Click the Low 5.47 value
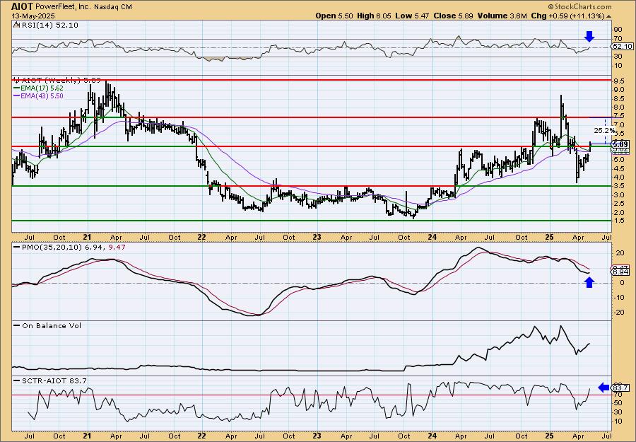Image resolution: width=636 pixels, height=442 pixels. pyautogui.click(x=413, y=16)
